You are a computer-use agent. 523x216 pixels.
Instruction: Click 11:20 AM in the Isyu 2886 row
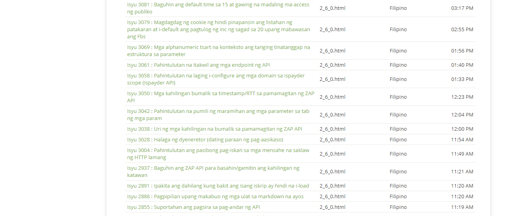462,196
